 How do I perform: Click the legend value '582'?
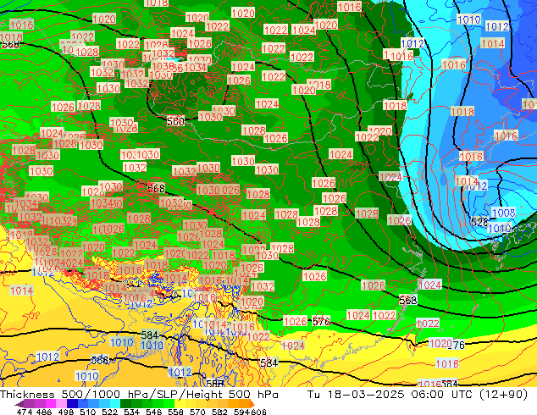click(219, 412)
